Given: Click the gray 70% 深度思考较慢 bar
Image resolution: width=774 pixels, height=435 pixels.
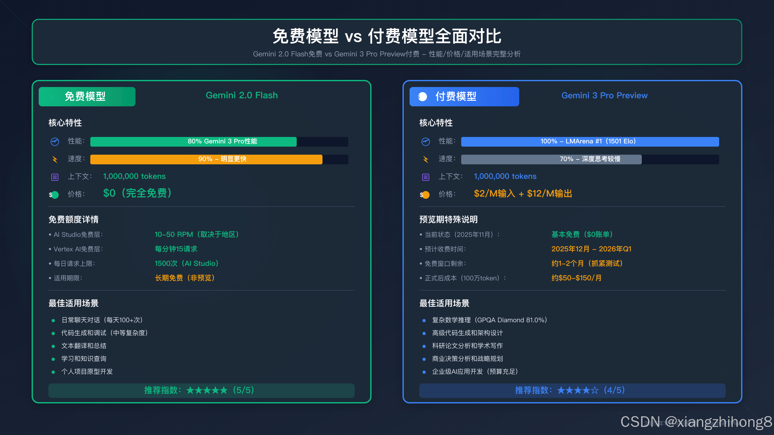Looking at the screenshot, I should pos(551,159).
